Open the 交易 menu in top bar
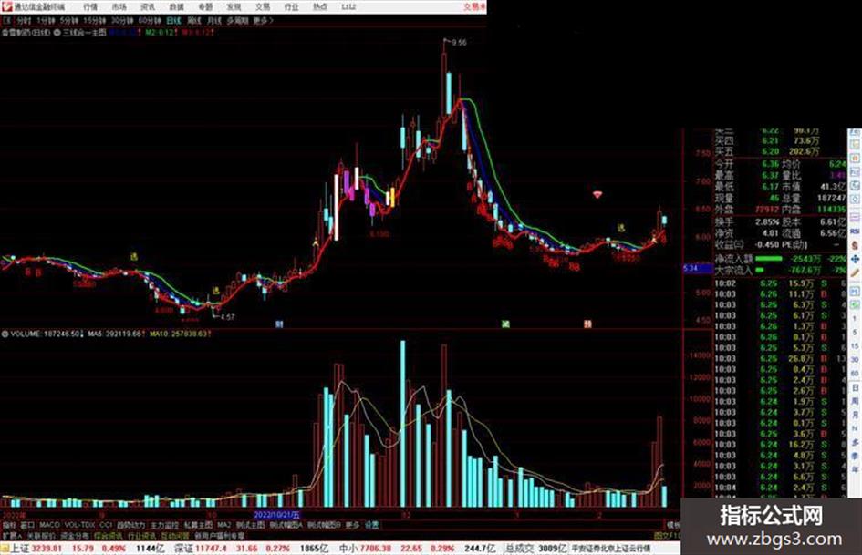The image size is (862, 555). [x=262, y=6]
